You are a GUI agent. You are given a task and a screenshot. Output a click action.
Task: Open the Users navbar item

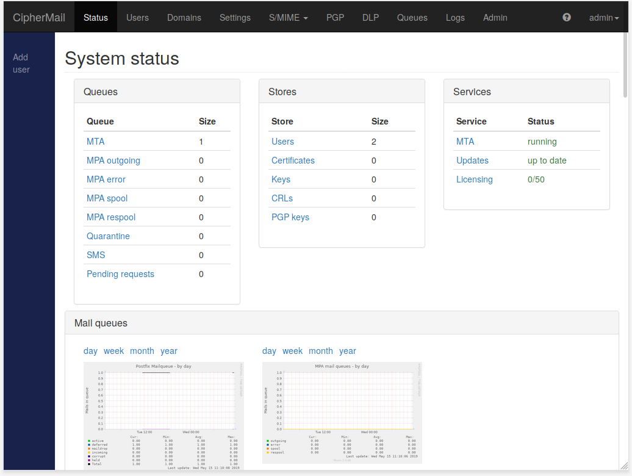[137, 18]
